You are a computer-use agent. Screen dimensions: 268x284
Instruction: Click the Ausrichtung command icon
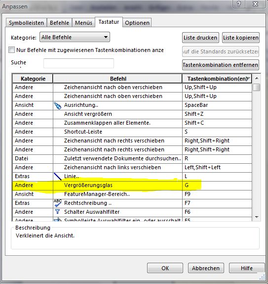(57, 105)
